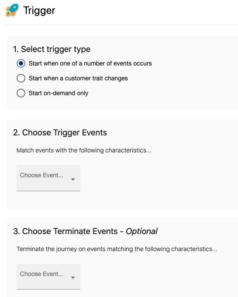Open the Choose Event dropdown under Terminate Events
Screen dimensions: 238x297
[48, 276]
